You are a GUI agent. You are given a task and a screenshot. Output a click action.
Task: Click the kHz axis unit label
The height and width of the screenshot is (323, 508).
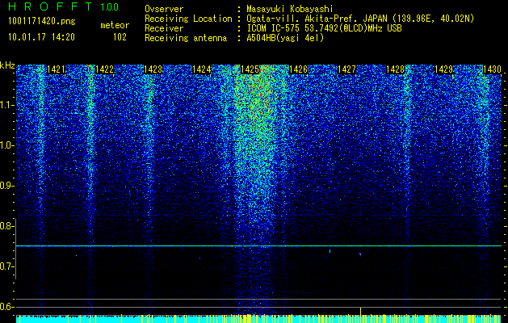7,65
